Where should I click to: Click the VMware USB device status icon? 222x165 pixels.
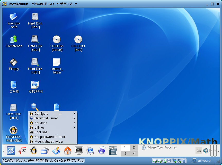coord(184,161)
